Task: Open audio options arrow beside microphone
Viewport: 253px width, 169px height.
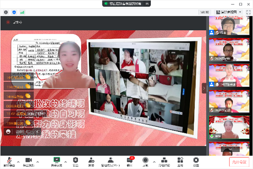Action: (x=18, y=162)
